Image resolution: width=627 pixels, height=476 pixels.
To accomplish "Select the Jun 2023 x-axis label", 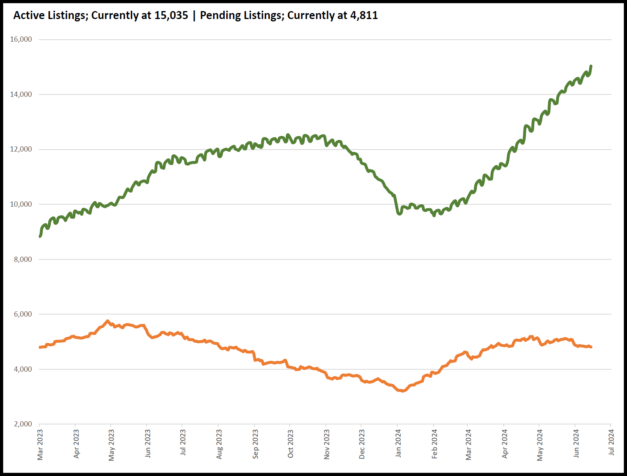I will (147, 443).
